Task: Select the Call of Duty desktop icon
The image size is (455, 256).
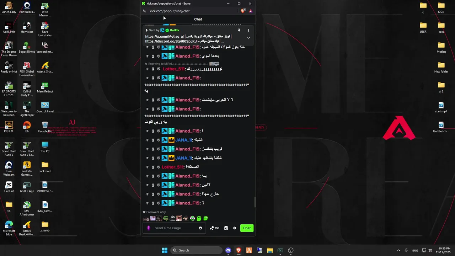Action: 27,89
